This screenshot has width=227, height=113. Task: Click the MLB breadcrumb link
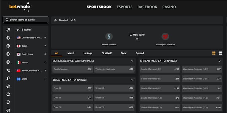73,20
